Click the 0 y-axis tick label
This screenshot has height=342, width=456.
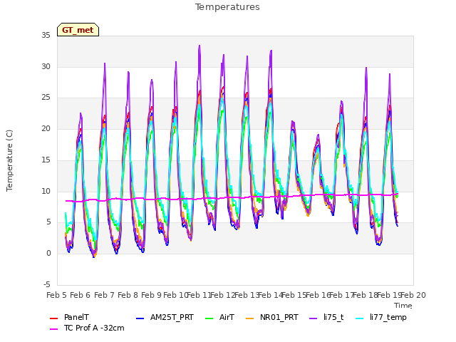(48, 254)
